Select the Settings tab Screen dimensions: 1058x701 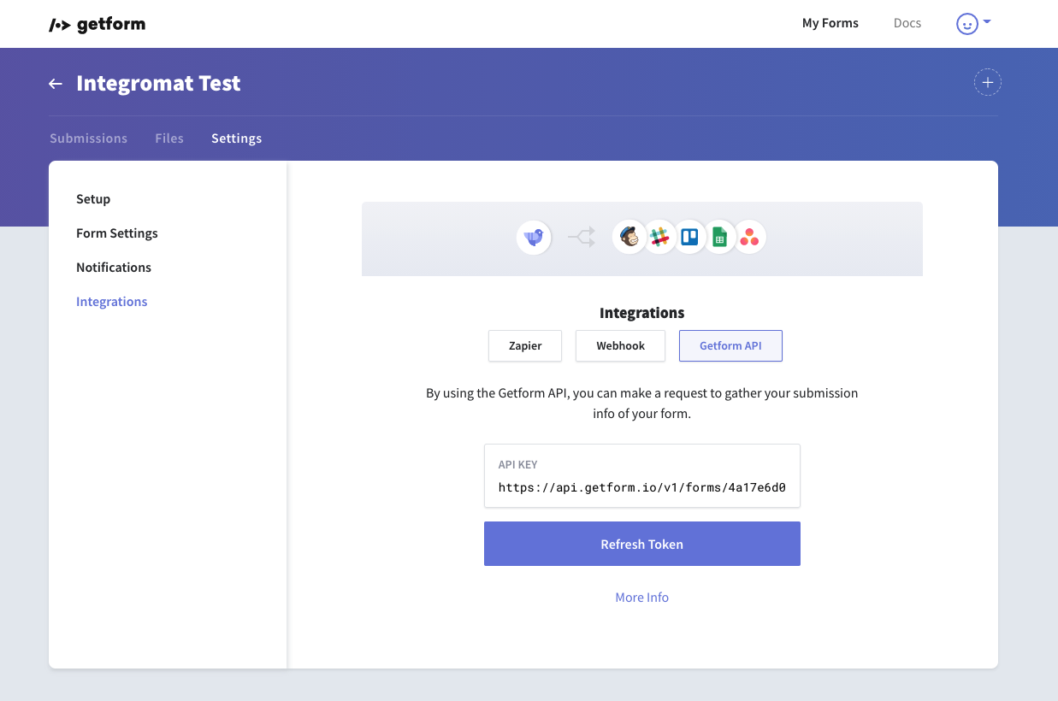pos(237,138)
